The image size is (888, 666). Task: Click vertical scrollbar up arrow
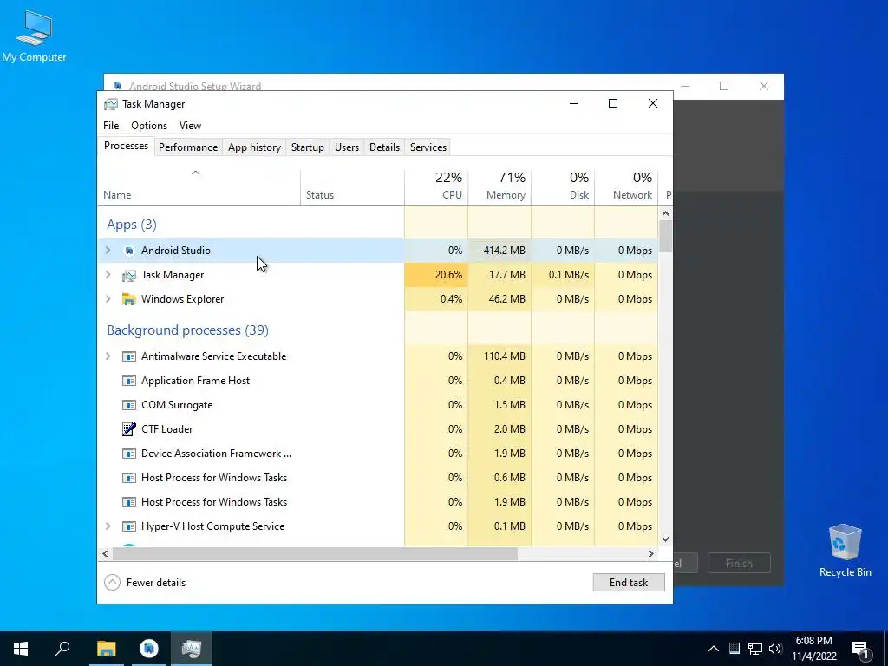point(665,213)
